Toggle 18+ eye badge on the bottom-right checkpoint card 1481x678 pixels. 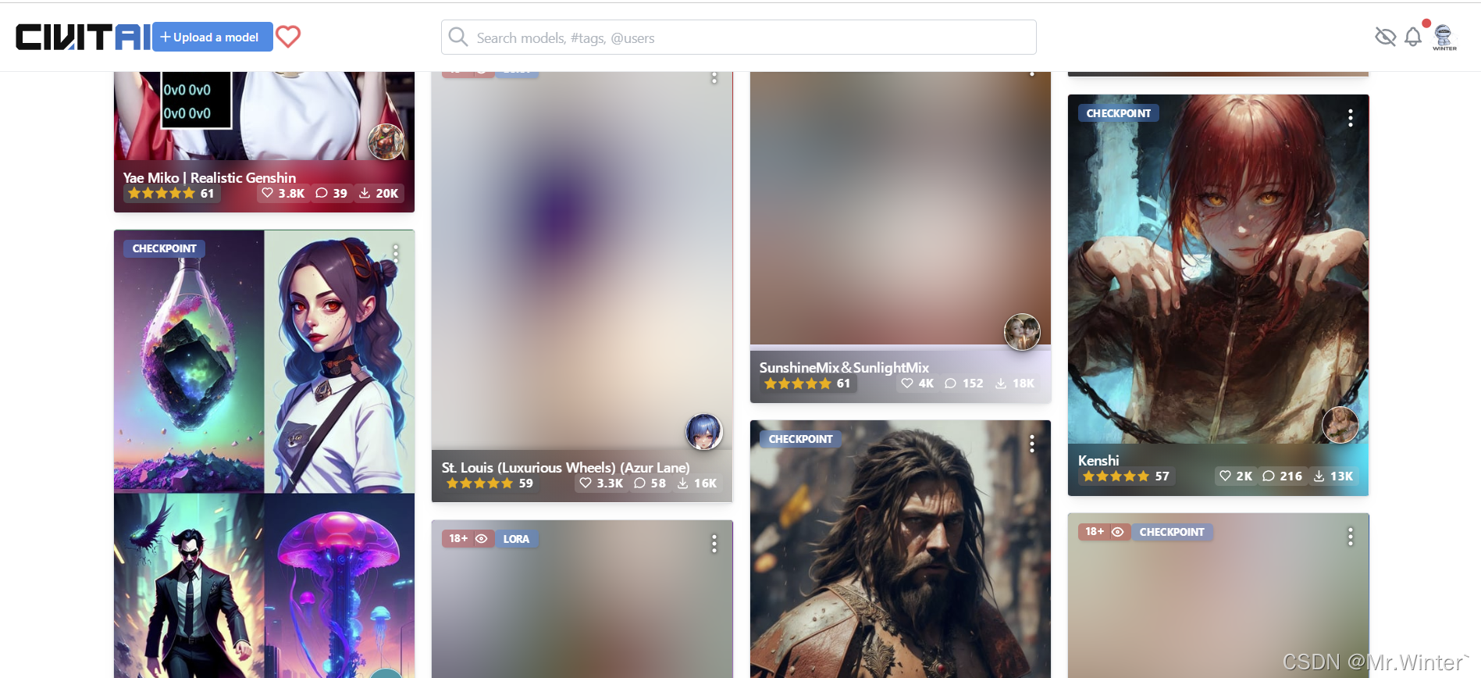pos(1105,532)
